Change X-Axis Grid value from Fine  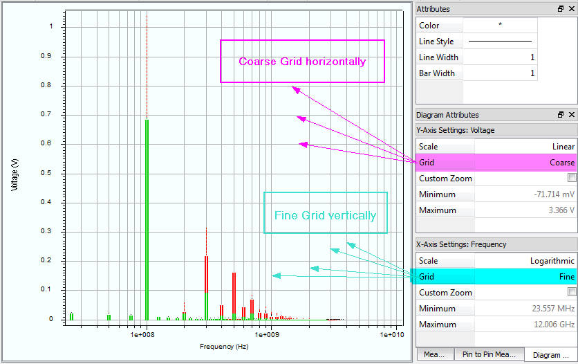(525, 277)
